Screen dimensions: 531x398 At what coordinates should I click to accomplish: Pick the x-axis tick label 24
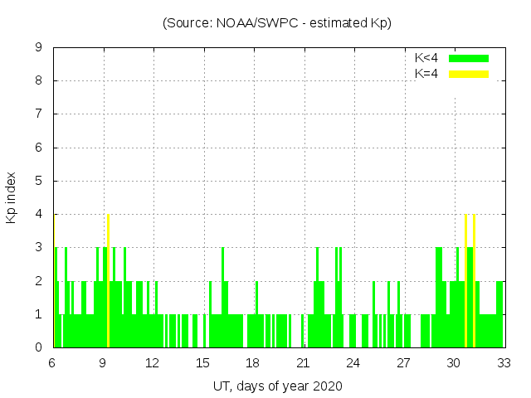point(353,363)
